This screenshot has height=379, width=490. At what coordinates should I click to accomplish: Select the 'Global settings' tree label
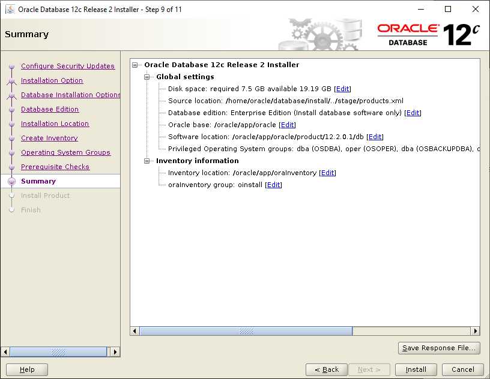tap(185, 77)
